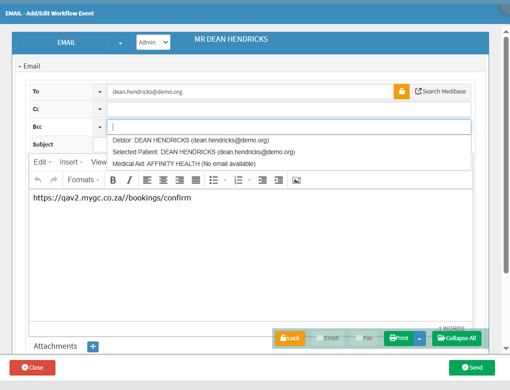Select Debtor: DEAN HENDRICKS suggestion
This screenshot has width=510, height=390.
pyautogui.click(x=190, y=141)
